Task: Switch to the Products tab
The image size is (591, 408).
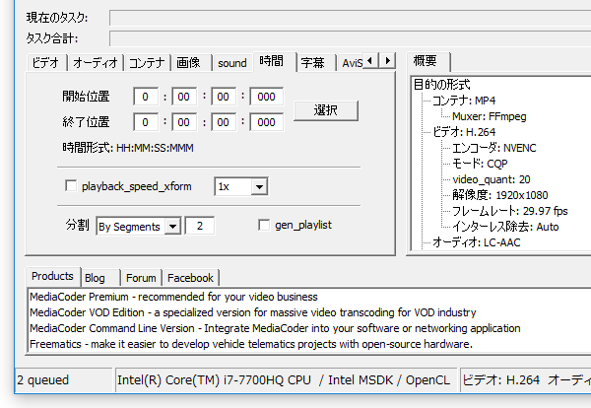Action: coord(52,276)
